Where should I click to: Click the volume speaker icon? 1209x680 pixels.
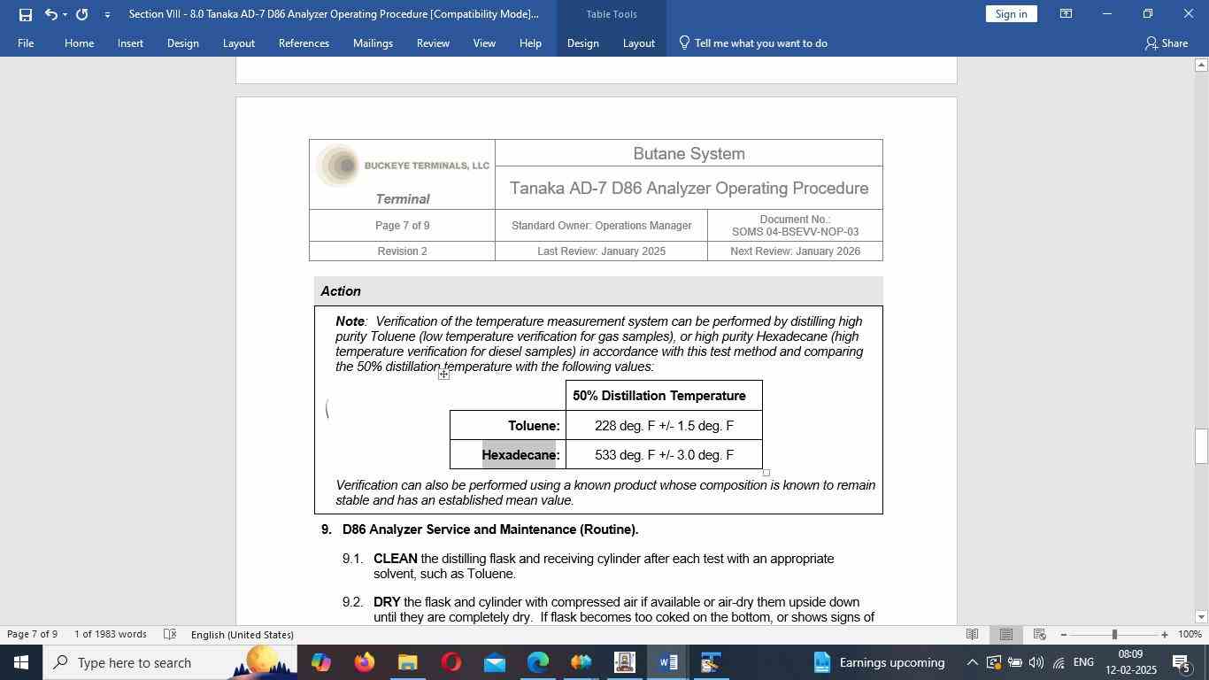point(1036,662)
